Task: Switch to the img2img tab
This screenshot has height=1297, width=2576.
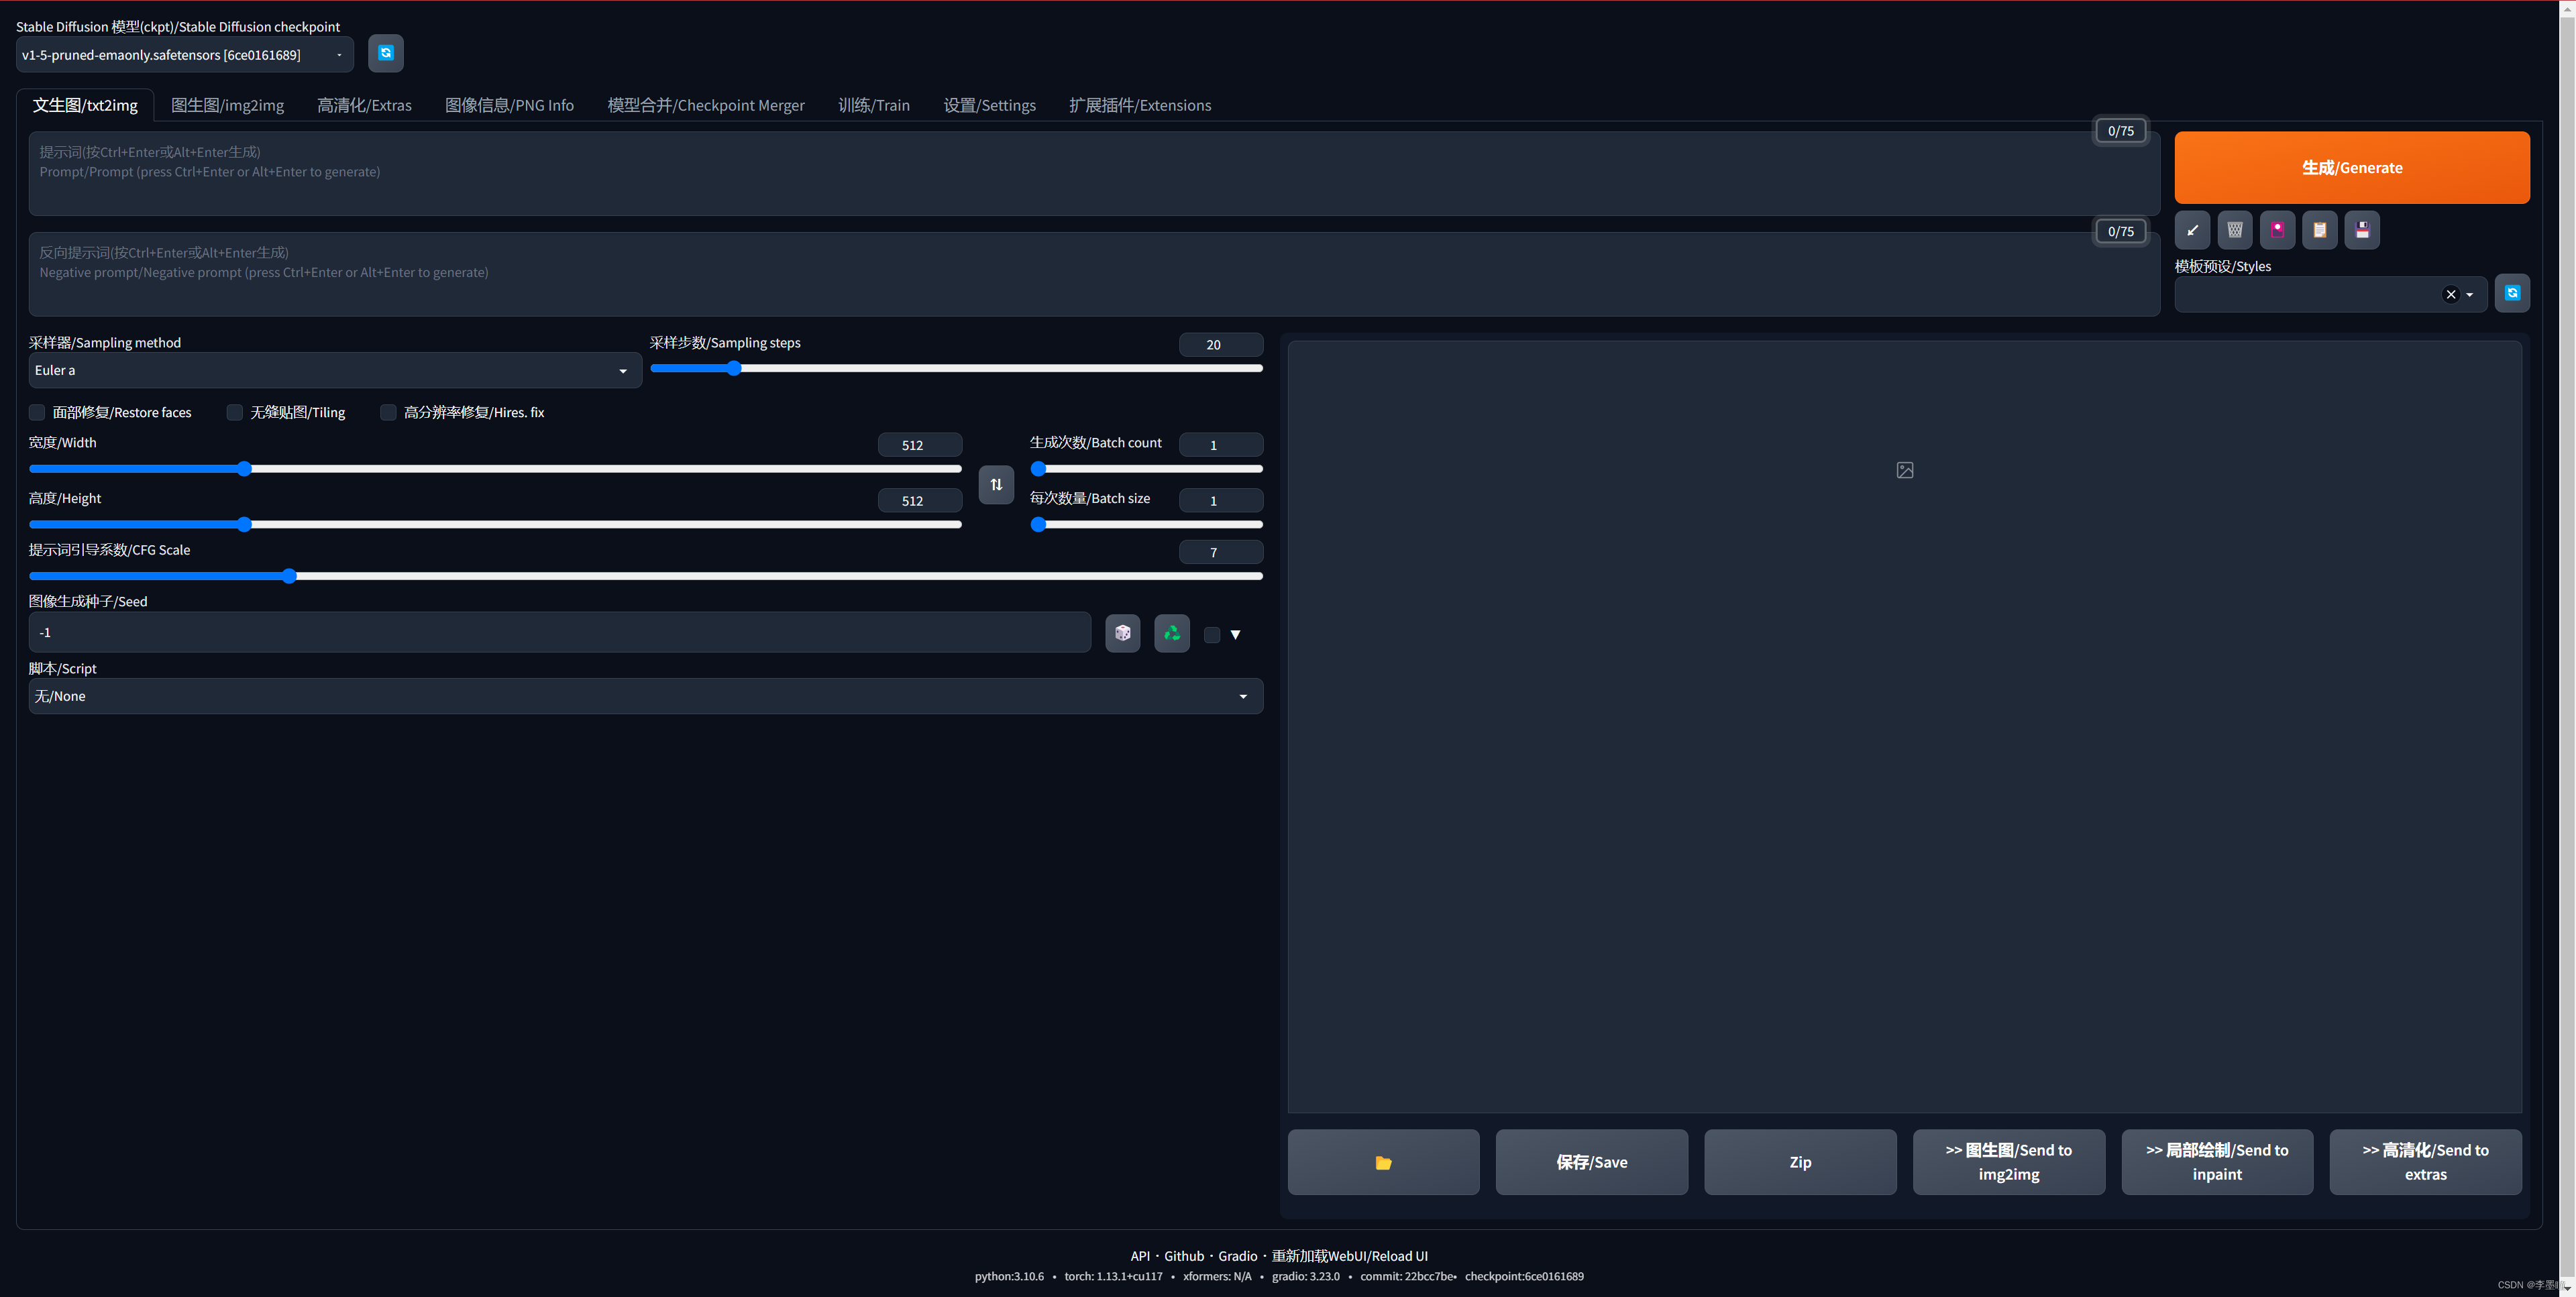Action: (228, 104)
